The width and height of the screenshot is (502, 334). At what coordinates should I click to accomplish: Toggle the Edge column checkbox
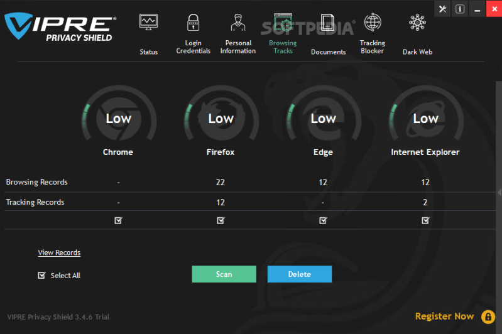click(x=323, y=220)
